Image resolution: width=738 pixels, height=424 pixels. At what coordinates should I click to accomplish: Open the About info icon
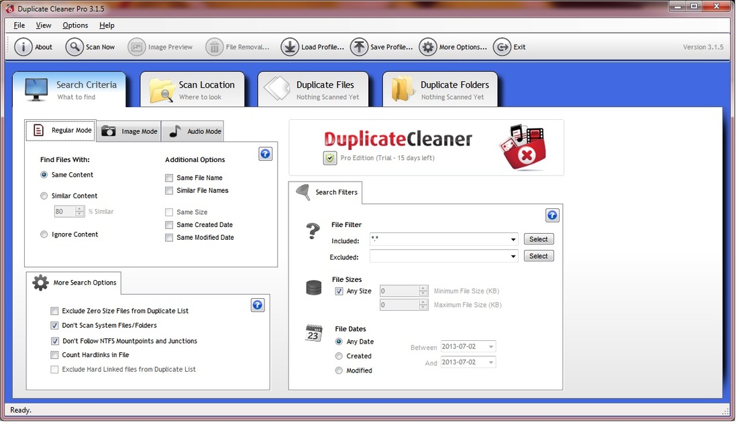(x=23, y=47)
